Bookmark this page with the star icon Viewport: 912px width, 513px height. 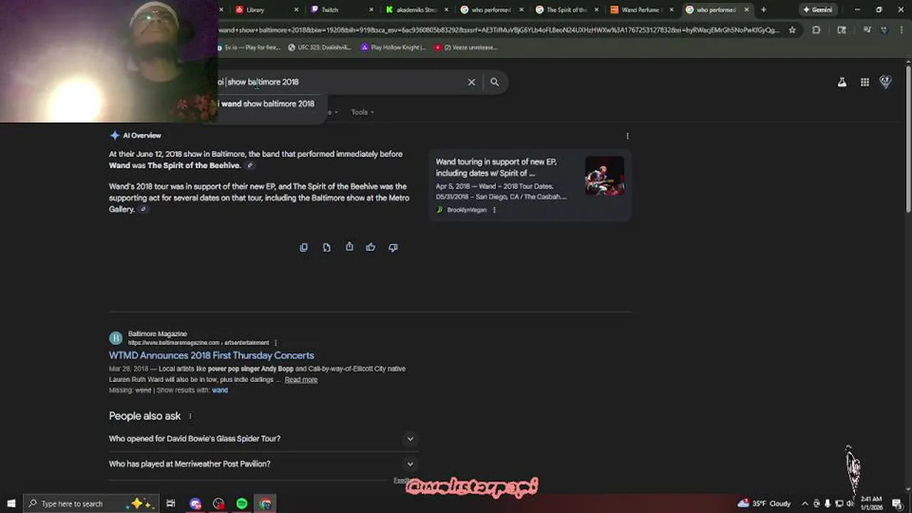tap(792, 30)
